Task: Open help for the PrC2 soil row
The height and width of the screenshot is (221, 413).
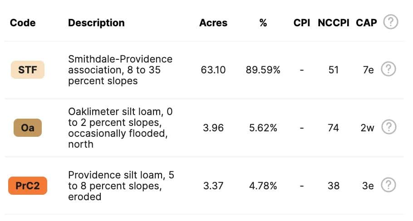Action: 388,185
